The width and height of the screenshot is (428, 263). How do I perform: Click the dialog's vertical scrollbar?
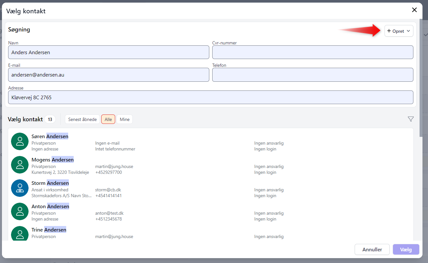coord(421,78)
